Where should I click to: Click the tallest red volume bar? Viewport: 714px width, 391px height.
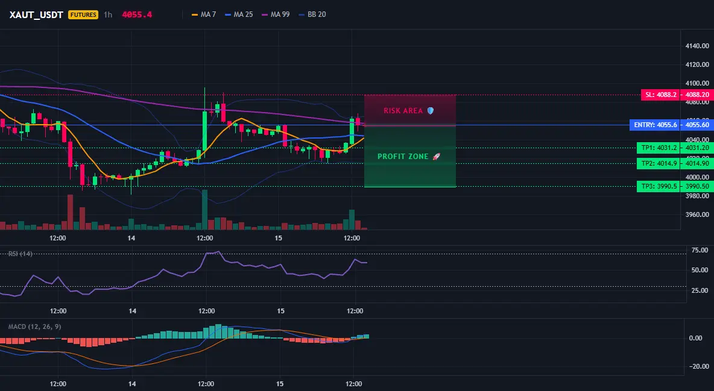pos(70,211)
